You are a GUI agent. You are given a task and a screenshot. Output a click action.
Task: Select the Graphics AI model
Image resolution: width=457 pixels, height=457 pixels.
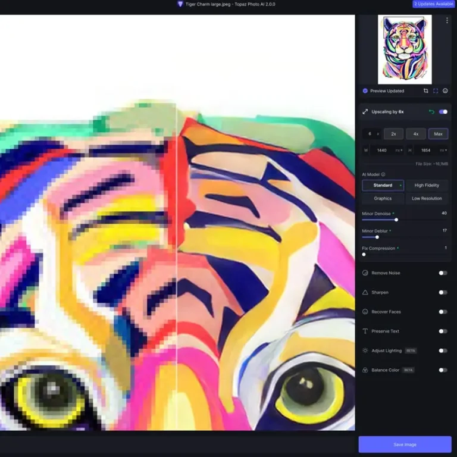(x=383, y=198)
